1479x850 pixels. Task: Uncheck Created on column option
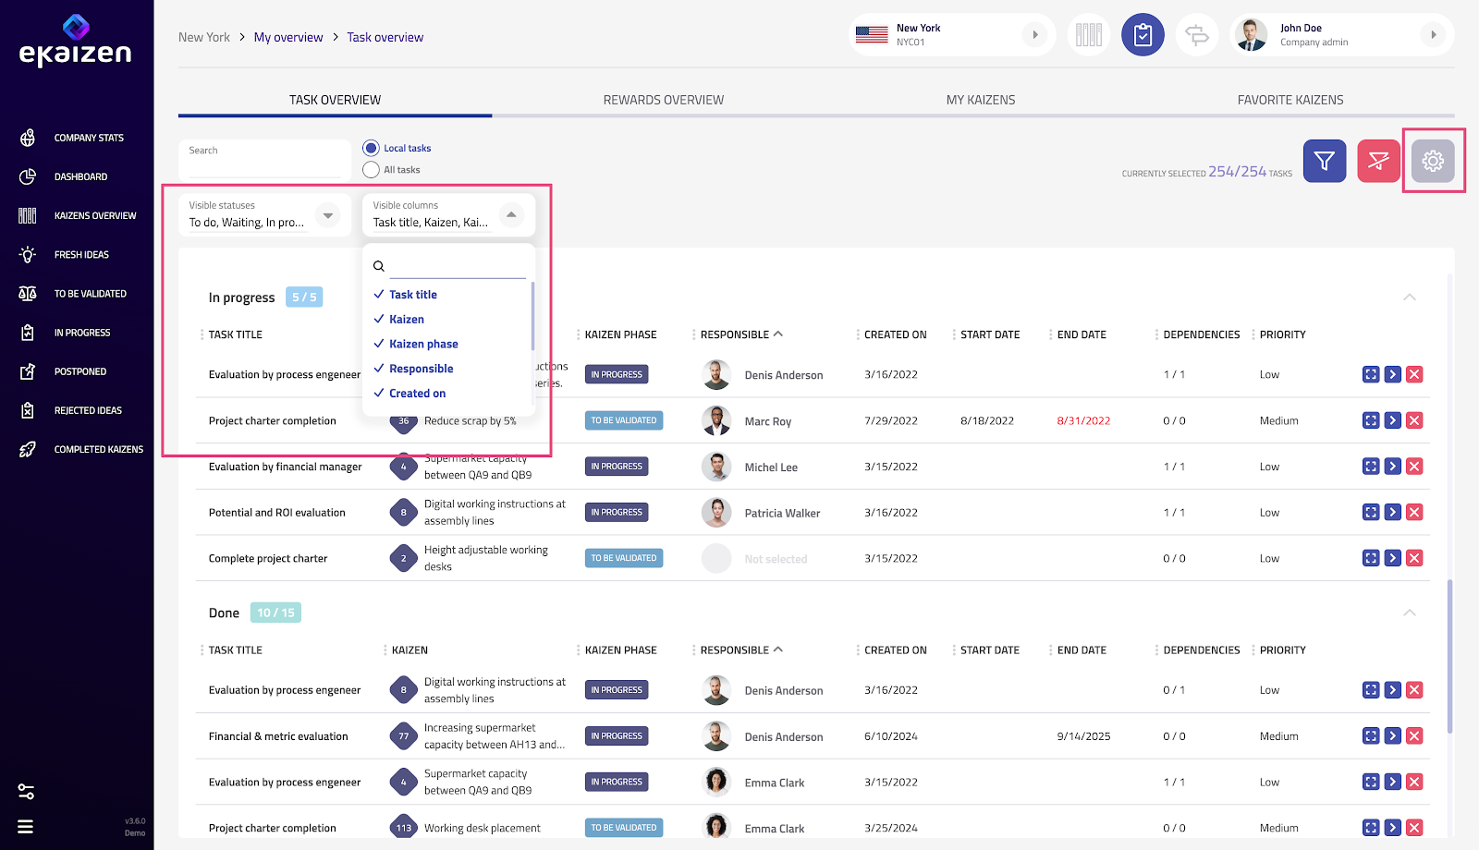pos(409,394)
